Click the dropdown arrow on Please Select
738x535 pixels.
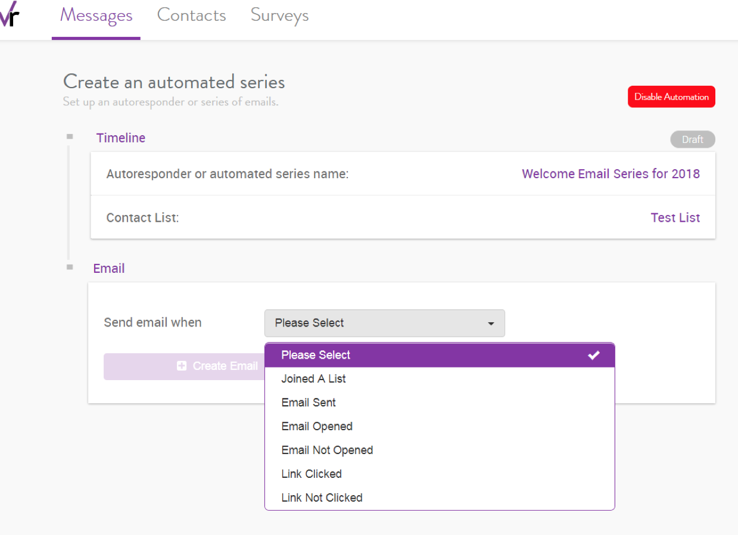(x=490, y=323)
